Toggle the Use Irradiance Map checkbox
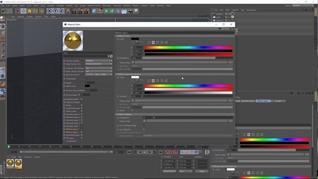The width and height of the screenshot is (318, 179). coord(144,125)
